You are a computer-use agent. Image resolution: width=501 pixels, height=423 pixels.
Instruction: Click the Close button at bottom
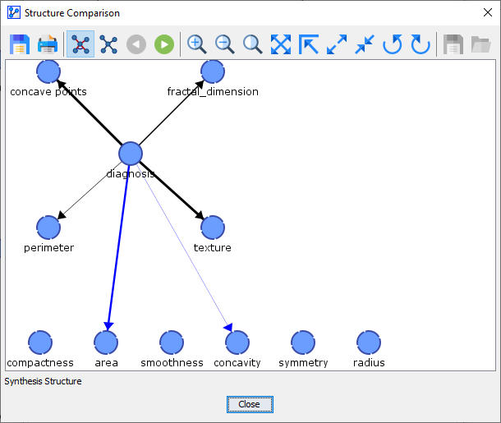coord(250,404)
